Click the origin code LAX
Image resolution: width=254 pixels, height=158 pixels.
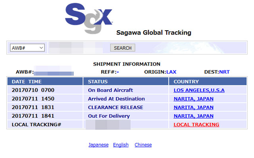coord(171,72)
